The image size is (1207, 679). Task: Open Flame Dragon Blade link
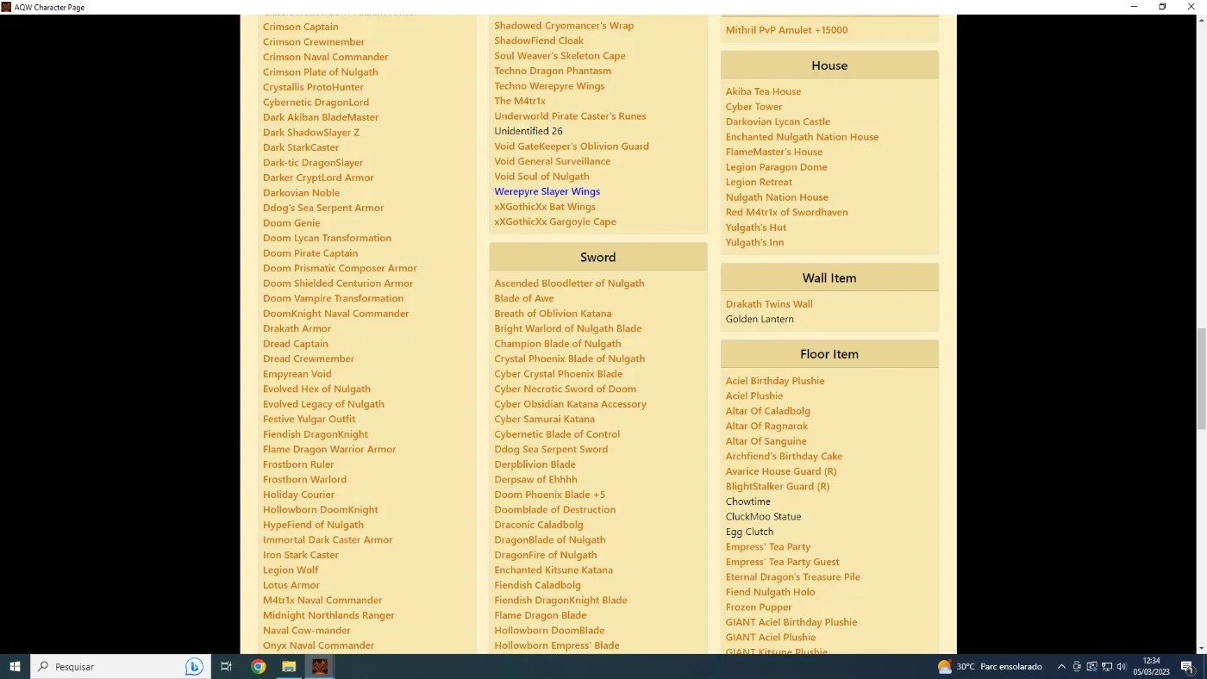(x=541, y=615)
